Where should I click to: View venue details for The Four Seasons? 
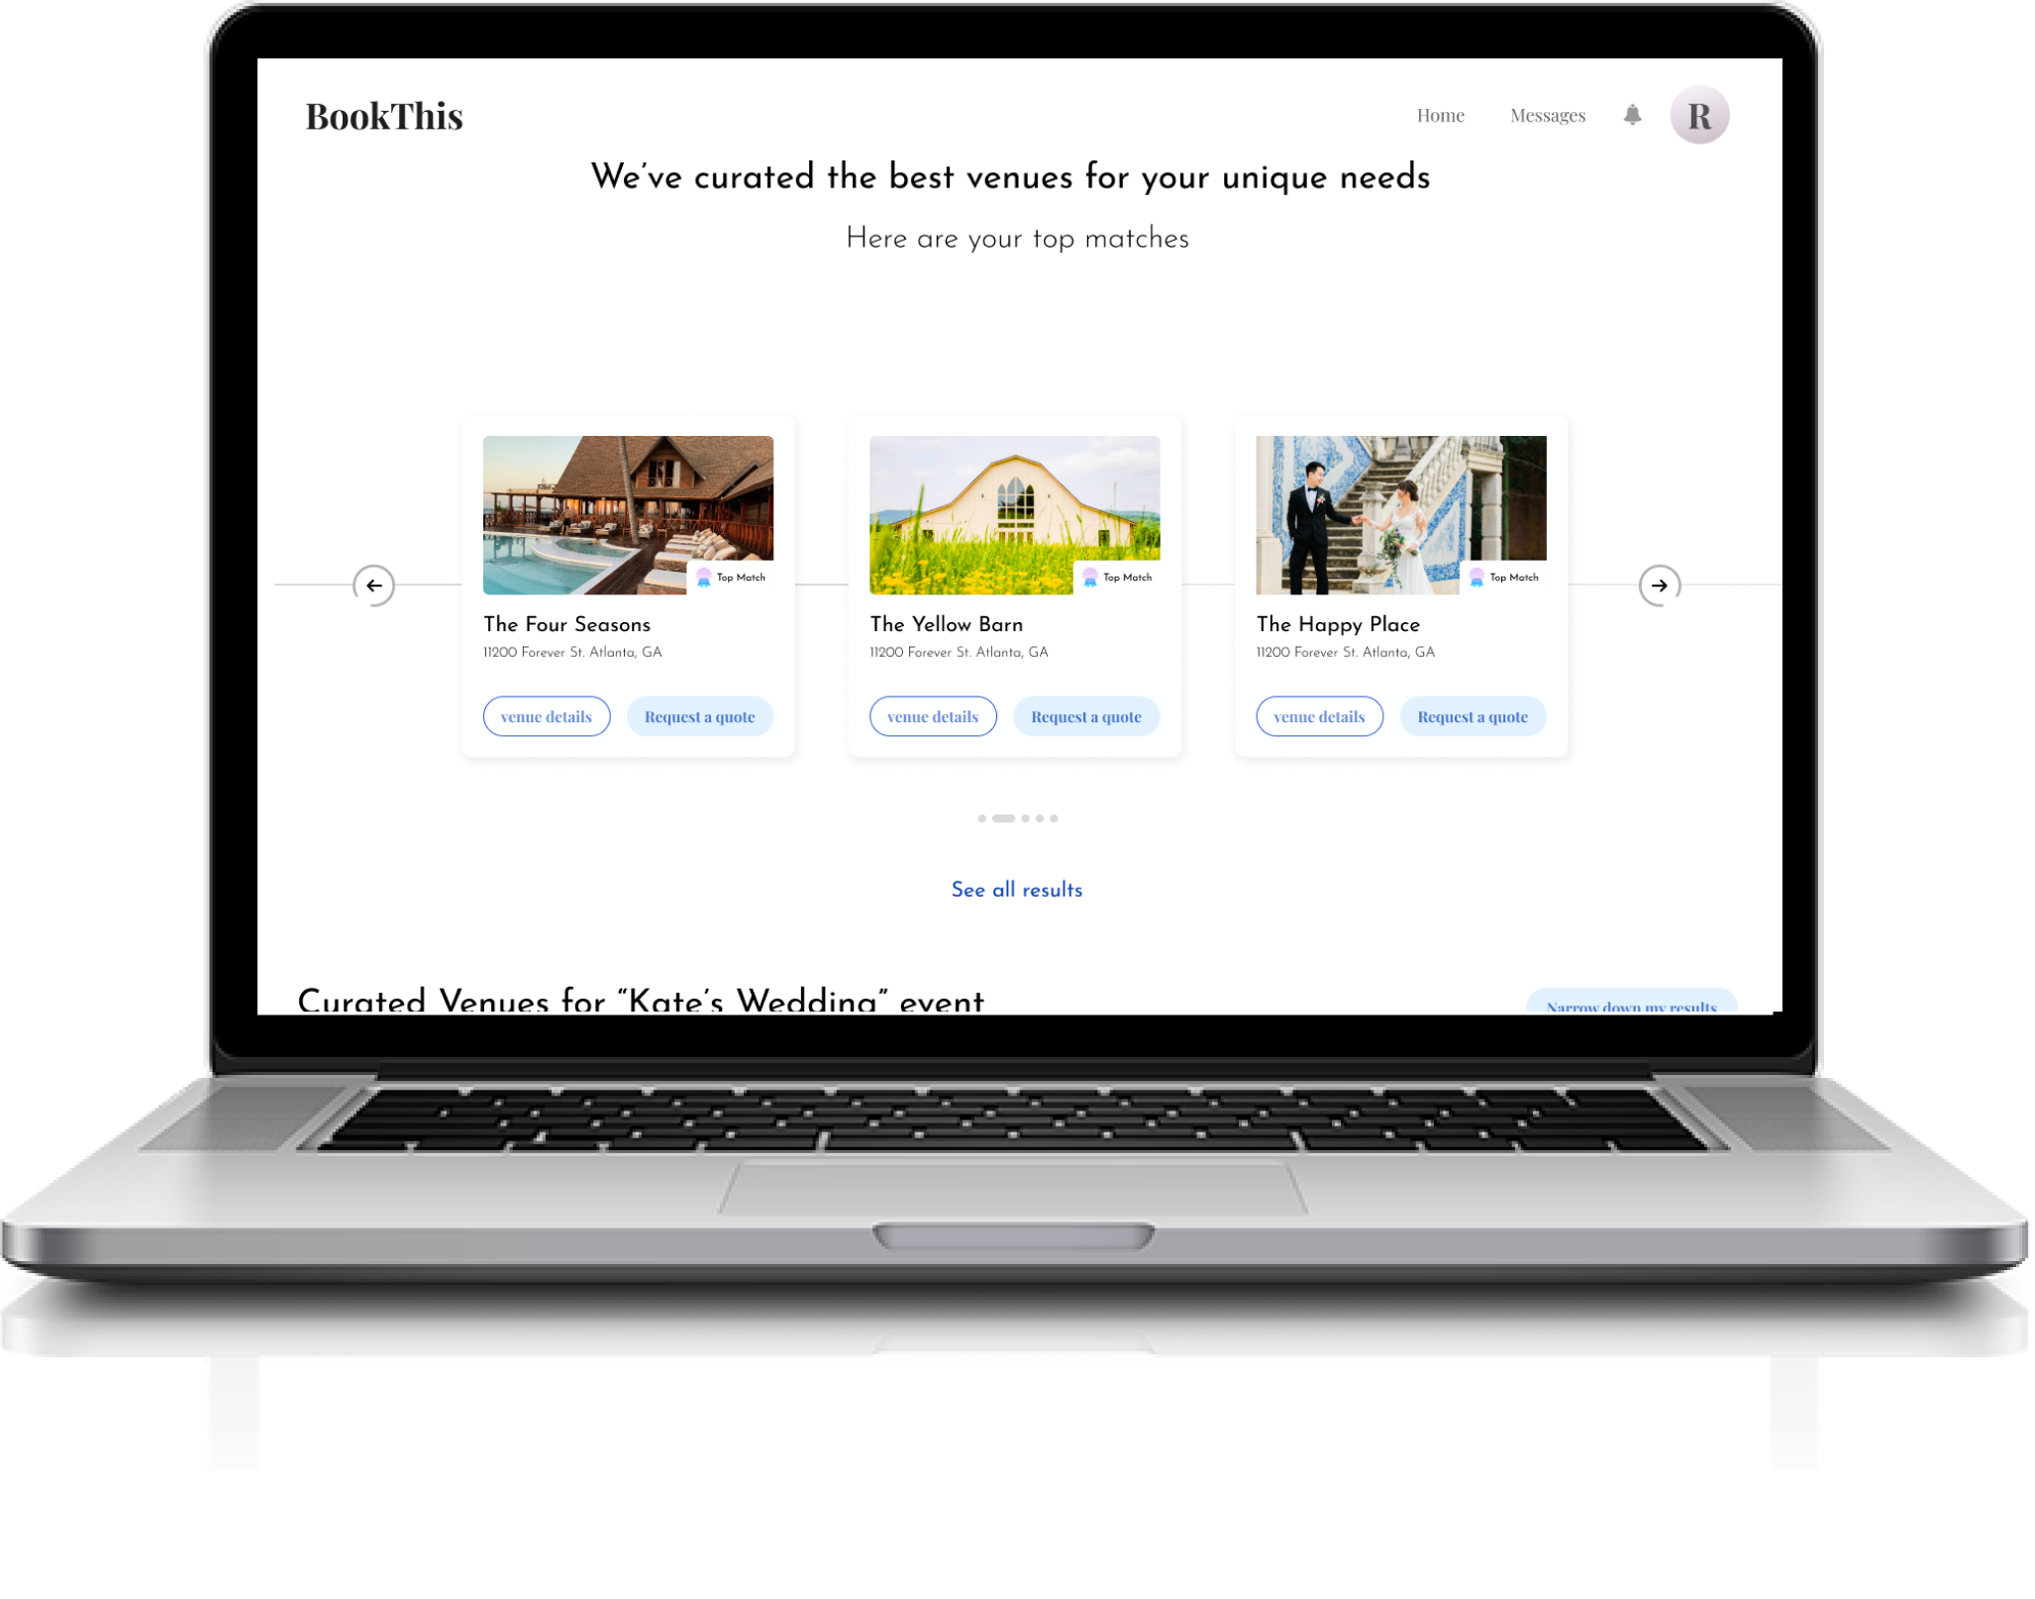tap(548, 718)
